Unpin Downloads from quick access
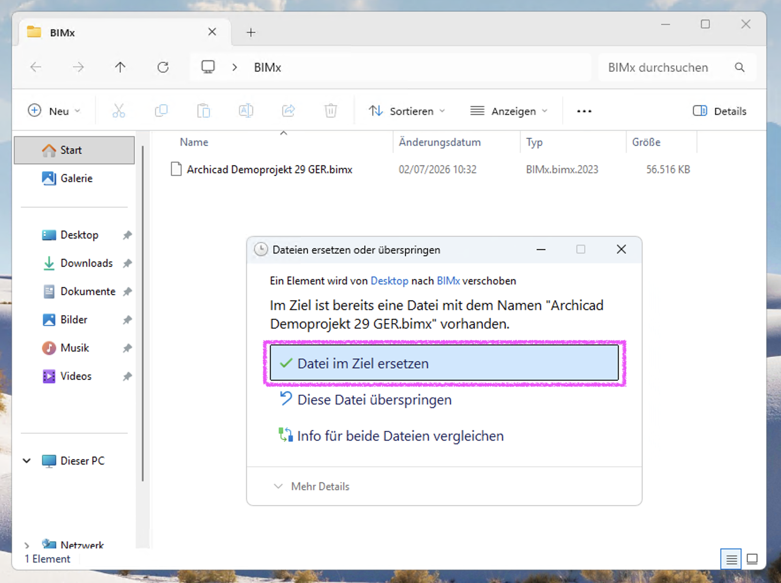Image resolution: width=781 pixels, height=583 pixels. [127, 263]
